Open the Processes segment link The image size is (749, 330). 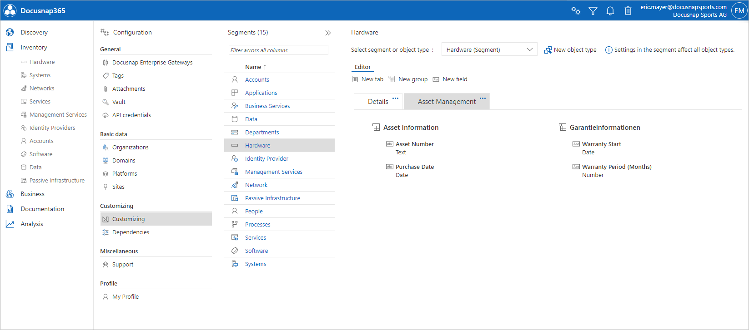click(x=257, y=224)
